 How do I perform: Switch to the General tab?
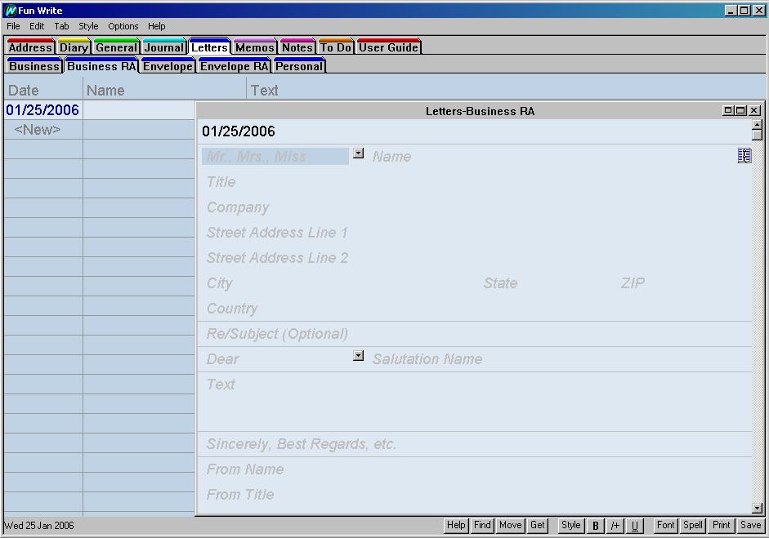point(117,47)
